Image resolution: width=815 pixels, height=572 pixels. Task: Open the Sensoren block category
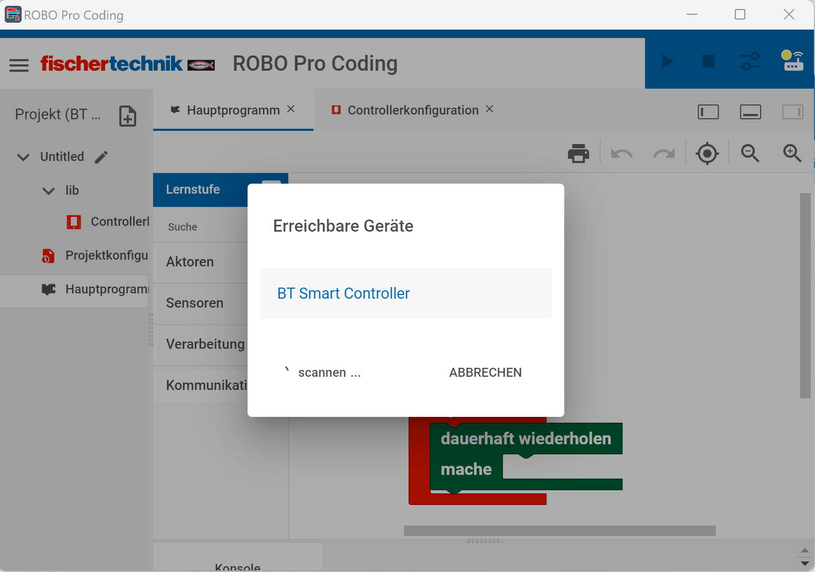click(x=201, y=303)
